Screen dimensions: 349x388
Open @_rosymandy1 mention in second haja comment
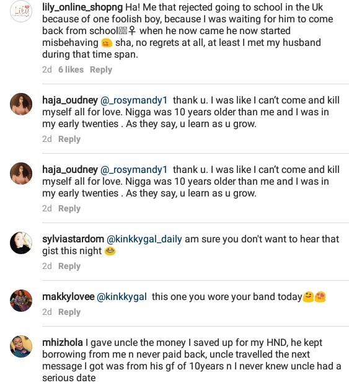coord(134,170)
